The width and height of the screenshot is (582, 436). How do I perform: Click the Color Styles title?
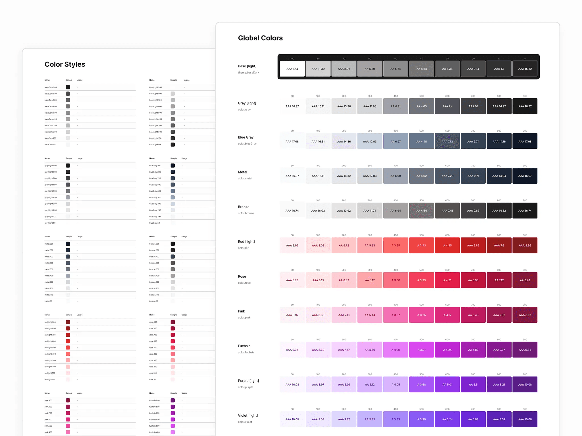coord(65,64)
